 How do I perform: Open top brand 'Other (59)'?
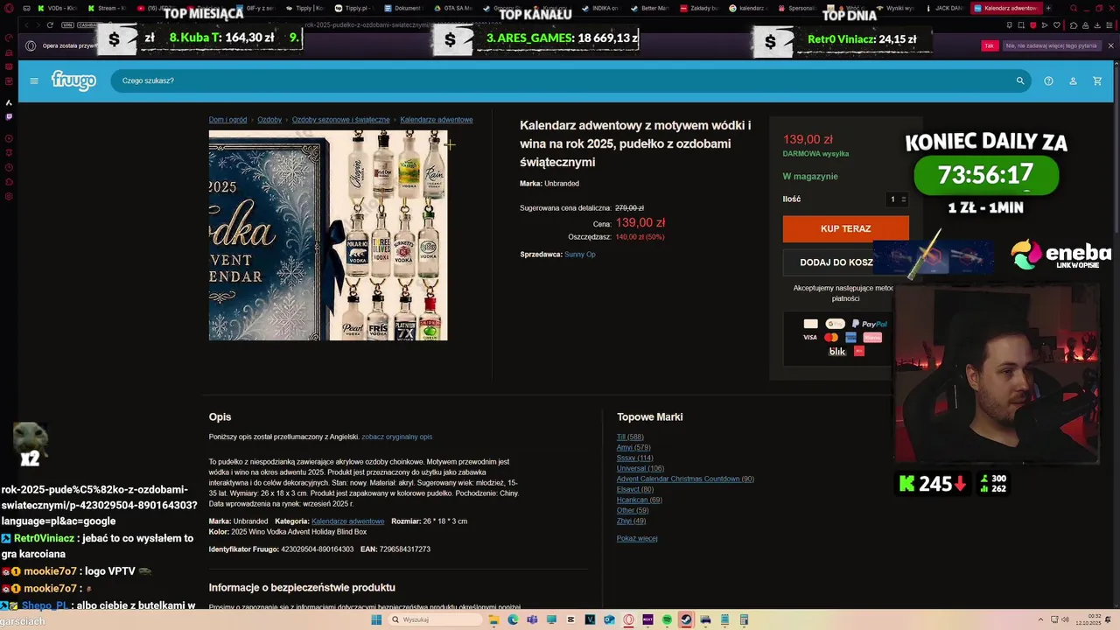[x=633, y=511]
